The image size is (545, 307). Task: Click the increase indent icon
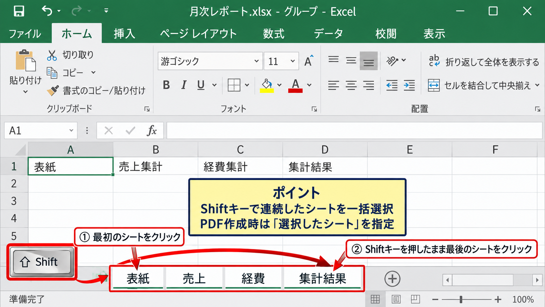(x=409, y=85)
